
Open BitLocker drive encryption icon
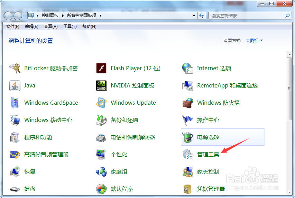tap(15, 69)
